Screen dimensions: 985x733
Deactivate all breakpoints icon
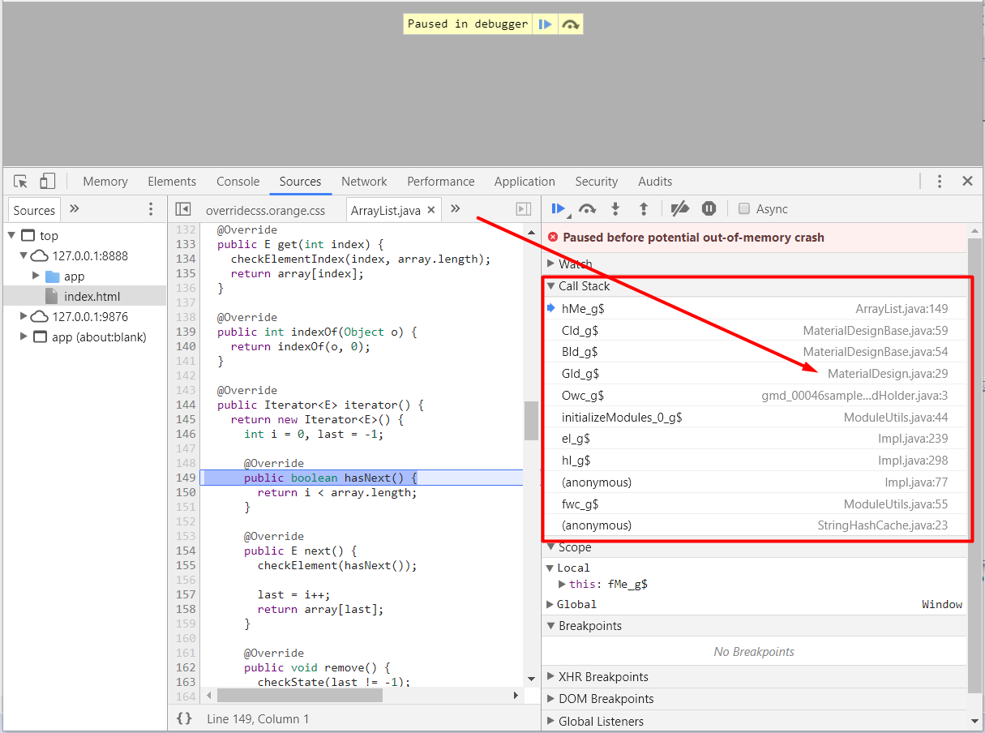680,209
